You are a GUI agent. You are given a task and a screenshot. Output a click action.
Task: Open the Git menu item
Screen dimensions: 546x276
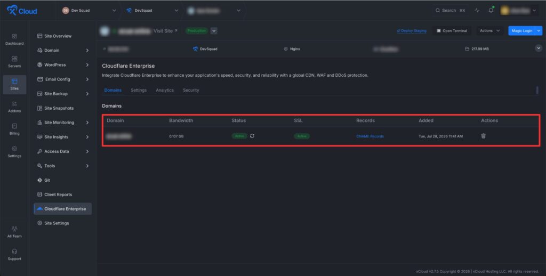point(44,180)
